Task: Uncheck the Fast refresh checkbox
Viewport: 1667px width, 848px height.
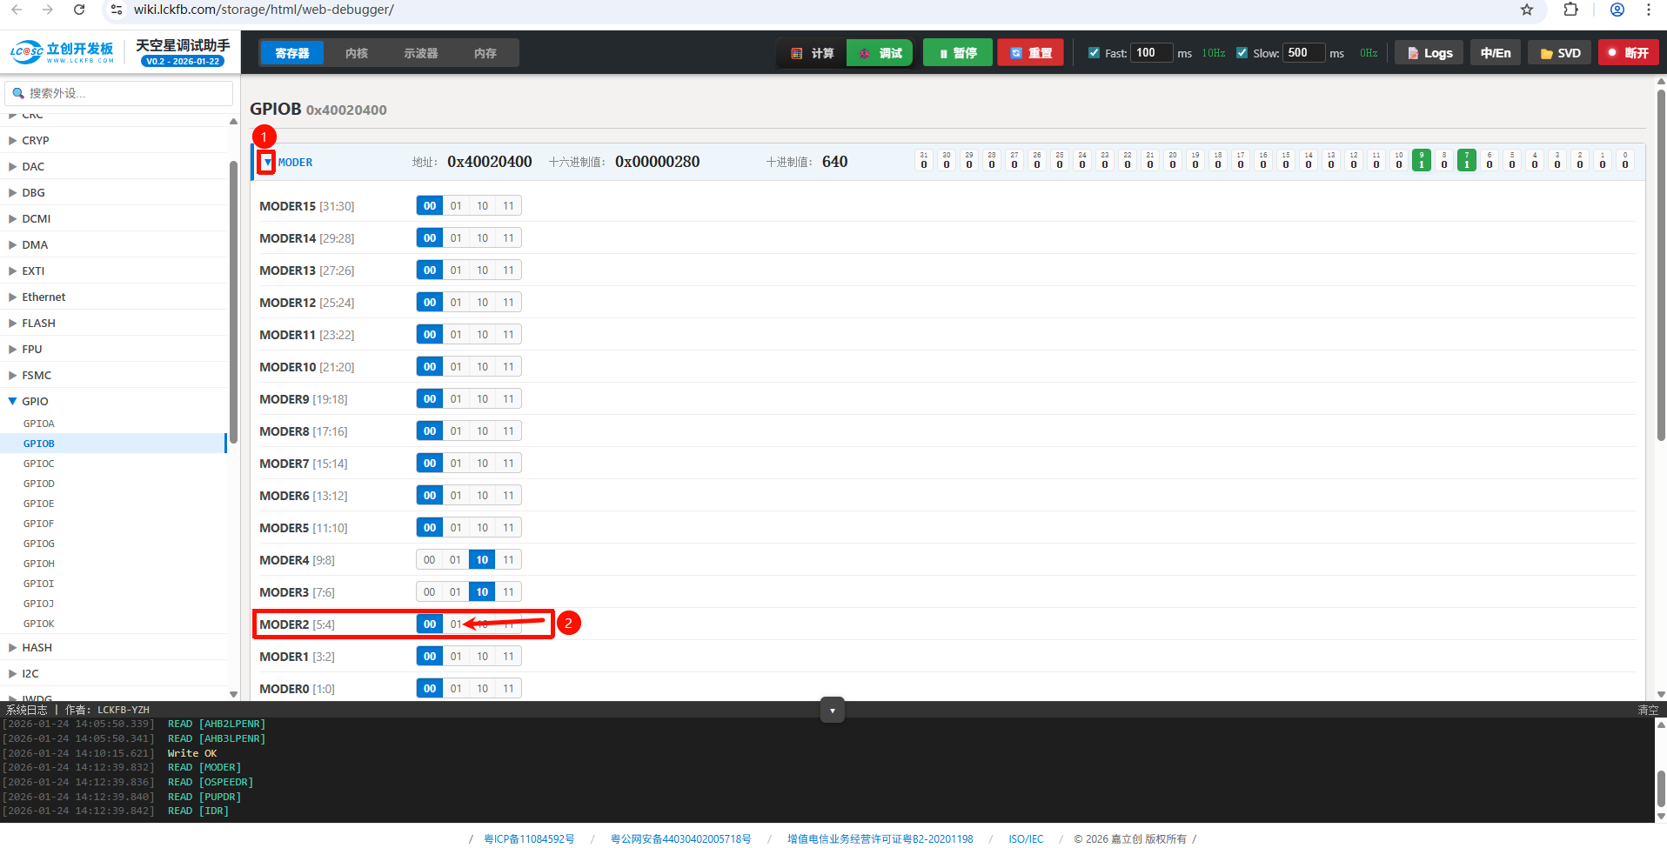Action: [x=1095, y=53]
